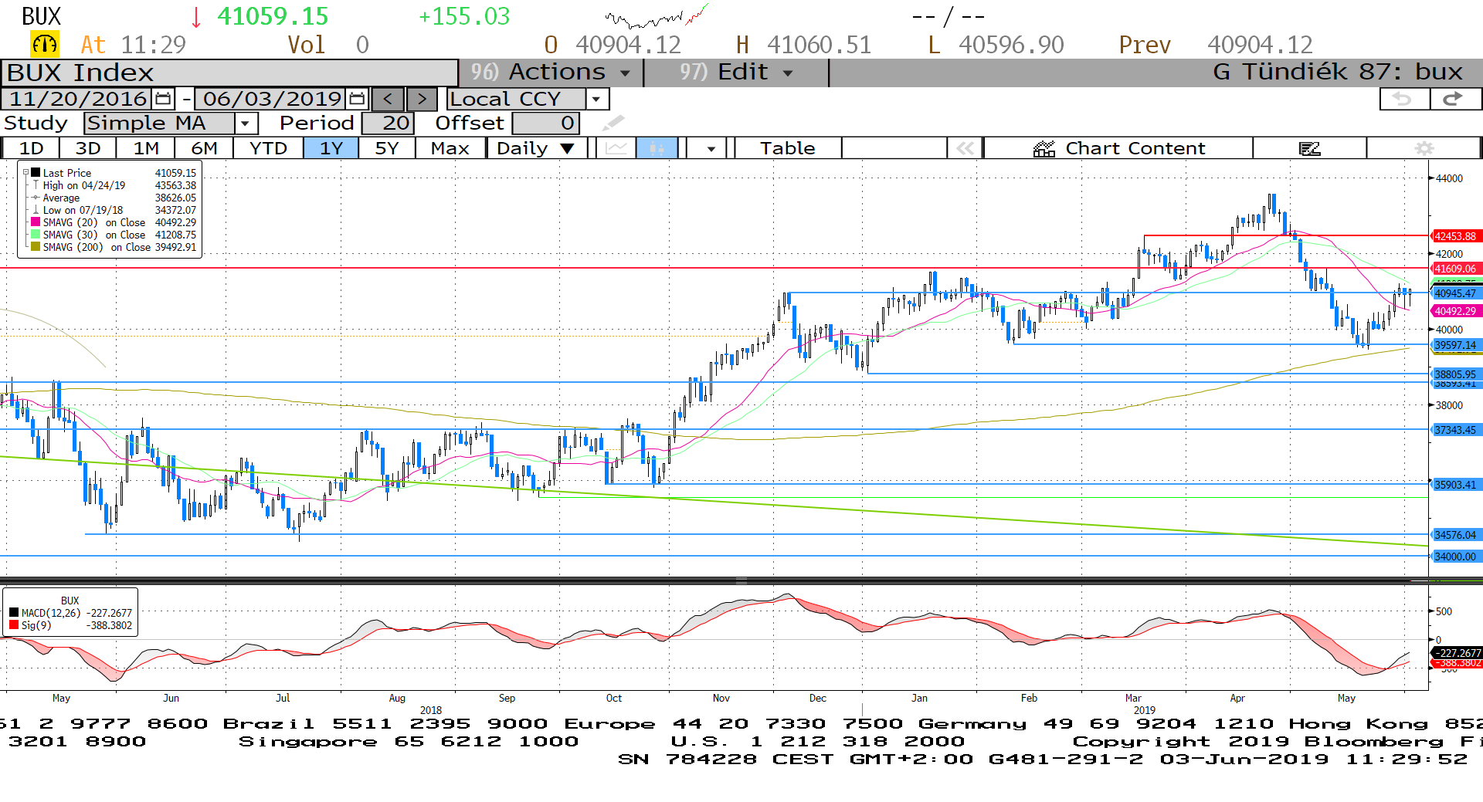Step date range backward with left arrow
Screen dimensions: 1483x802
click(388, 99)
